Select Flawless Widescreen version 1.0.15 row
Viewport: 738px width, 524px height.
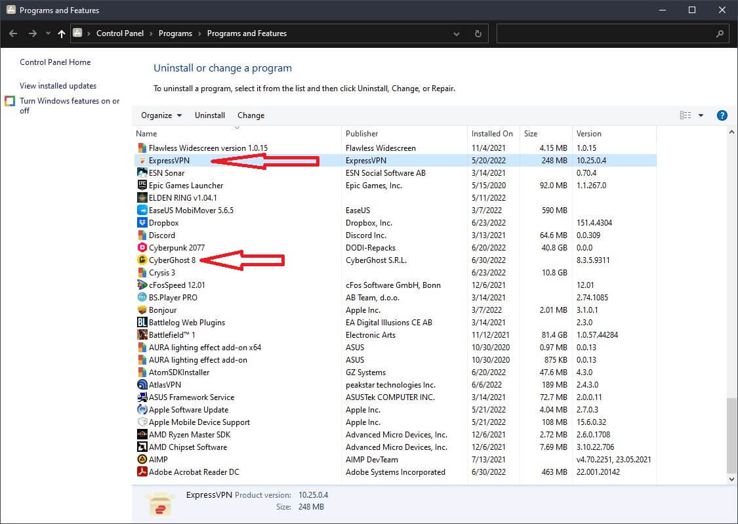pos(395,148)
